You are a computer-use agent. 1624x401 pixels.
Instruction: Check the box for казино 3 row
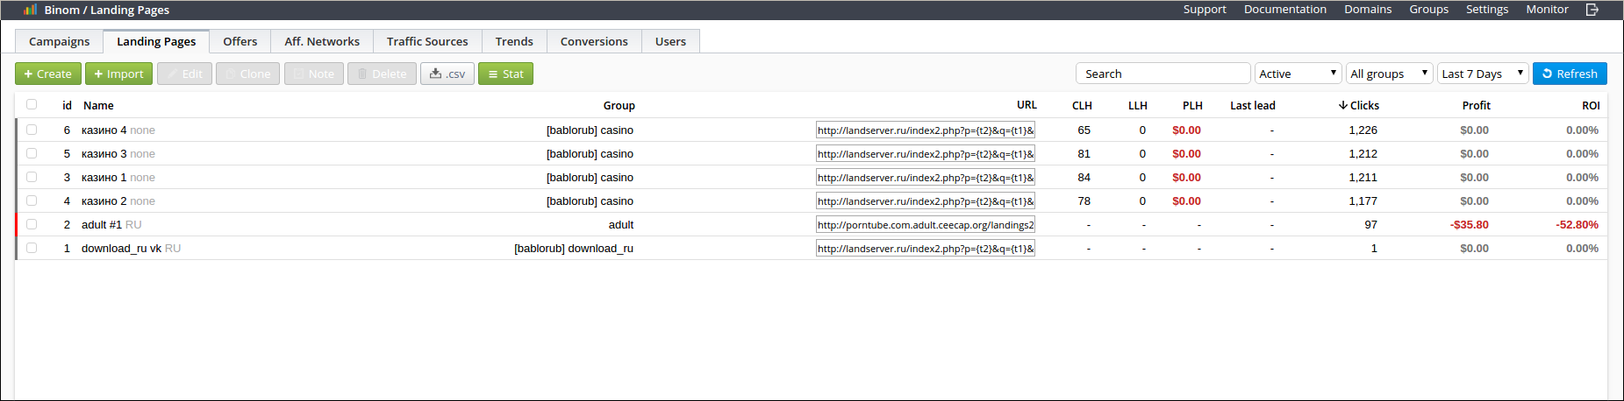point(32,153)
